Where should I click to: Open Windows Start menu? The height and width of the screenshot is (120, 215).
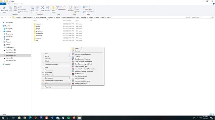click(3, 118)
